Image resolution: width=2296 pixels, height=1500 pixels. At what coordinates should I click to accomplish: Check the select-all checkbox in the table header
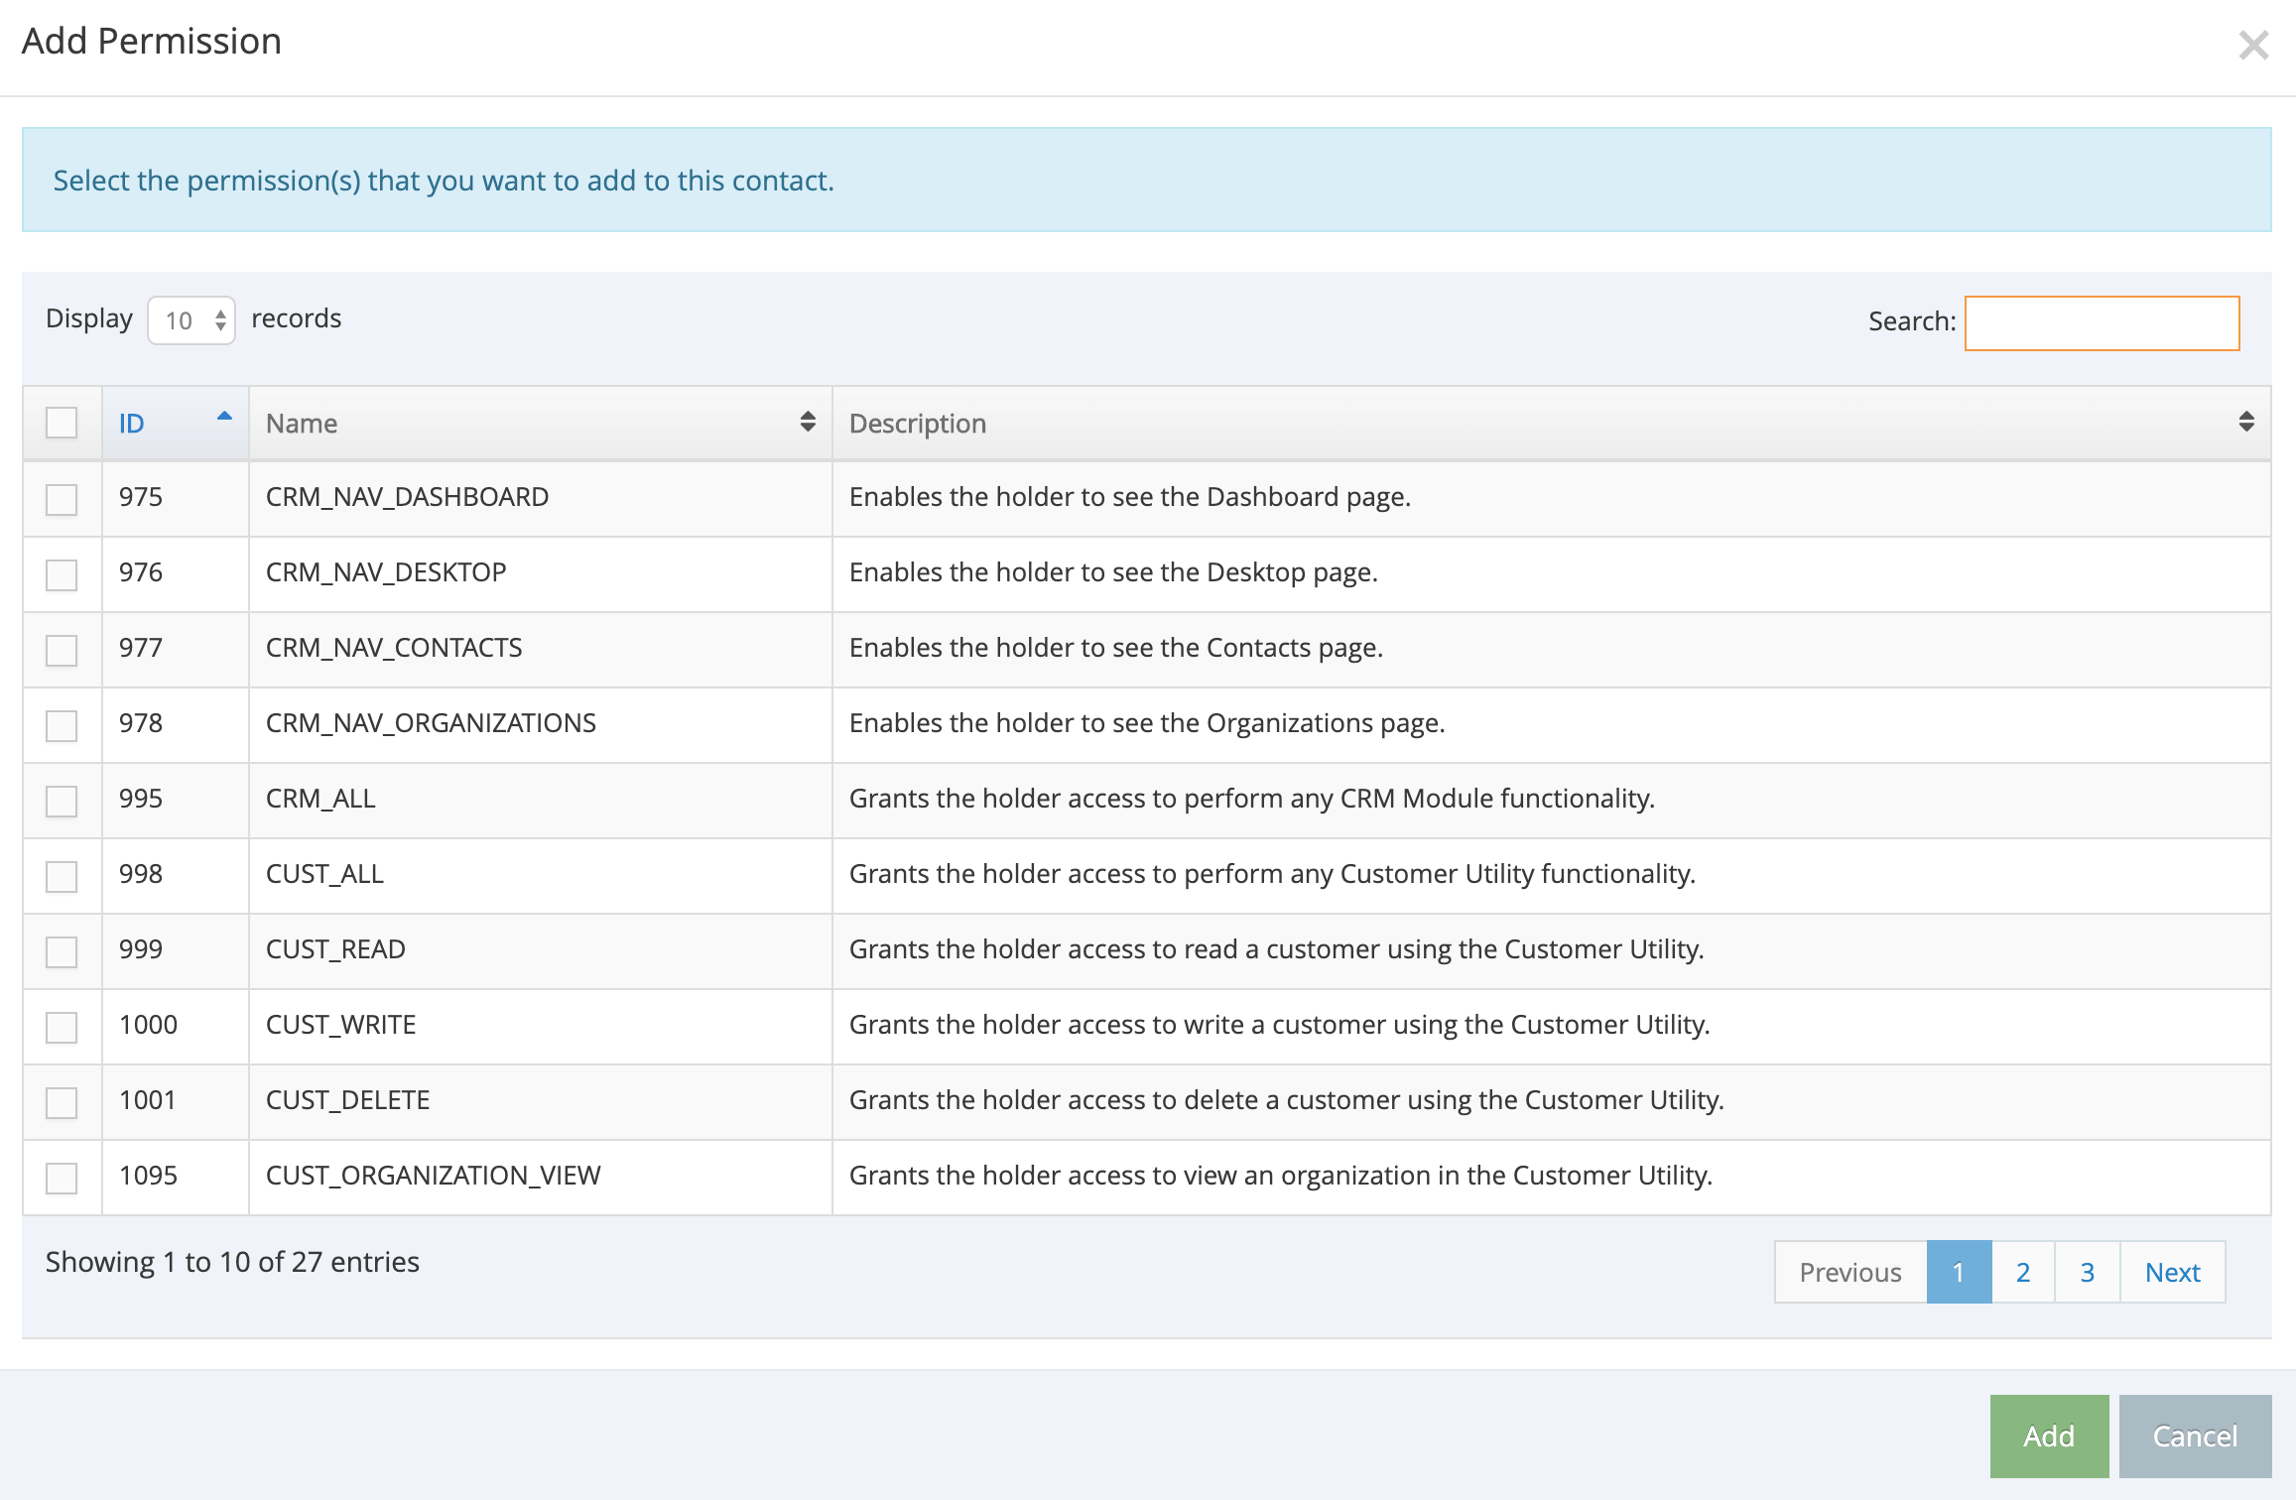pos(62,423)
